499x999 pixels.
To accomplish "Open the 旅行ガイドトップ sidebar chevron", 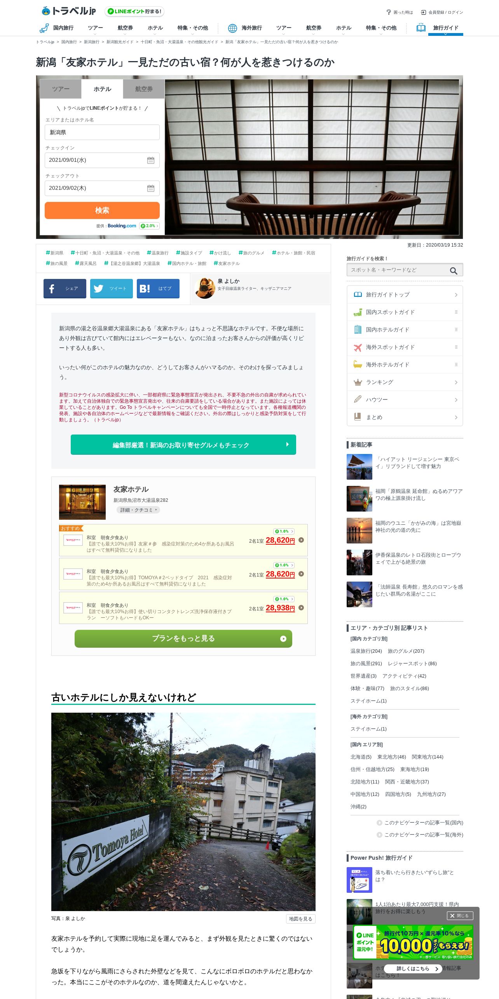I will pos(456,295).
